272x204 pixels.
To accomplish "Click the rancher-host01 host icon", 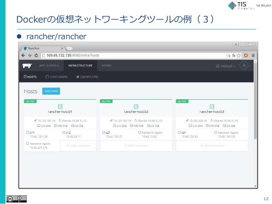I will (x=60, y=106).
